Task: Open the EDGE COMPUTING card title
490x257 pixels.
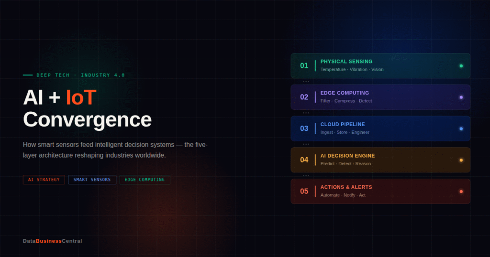Action: coord(345,93)
